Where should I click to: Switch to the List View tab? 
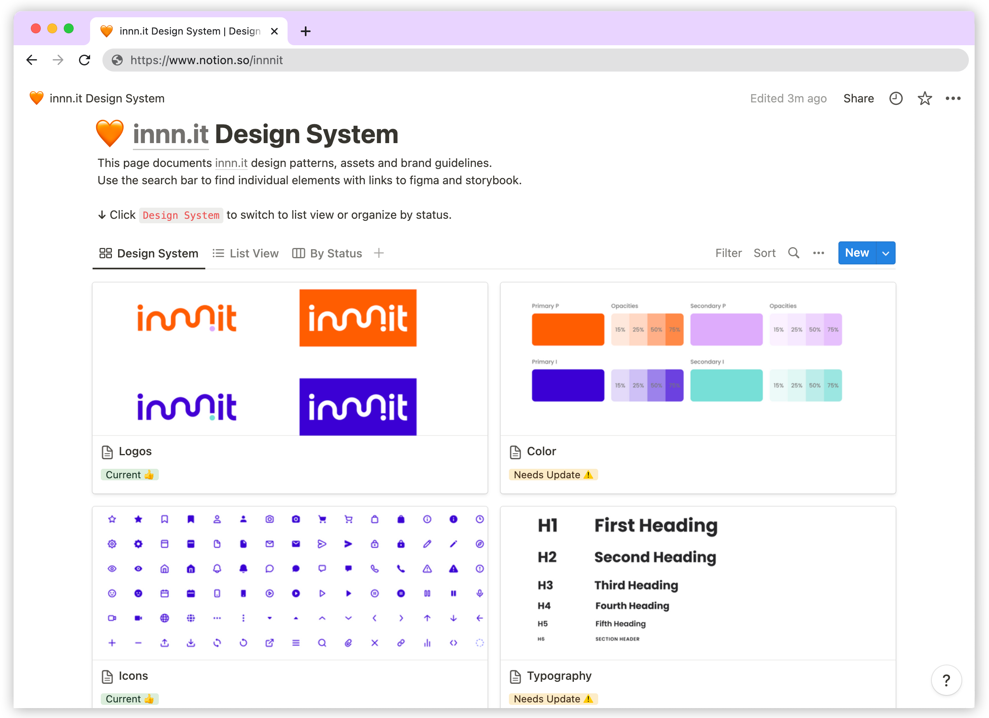click(x=246, y=253)
